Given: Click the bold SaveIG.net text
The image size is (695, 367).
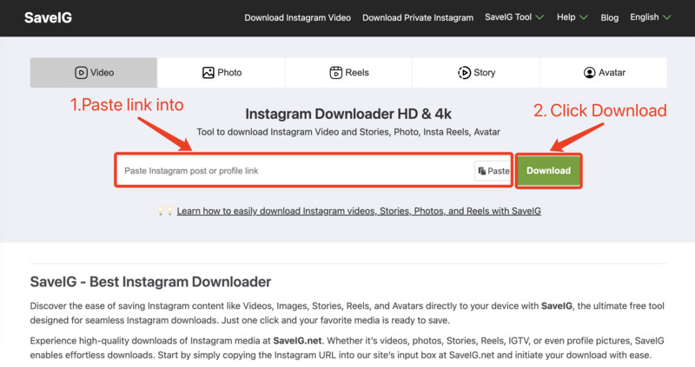Looking at the screenshot, I should (297, 341).
